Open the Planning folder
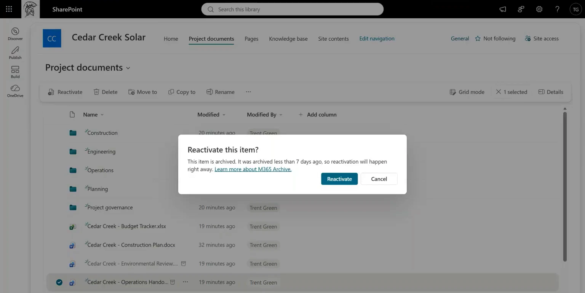The height and width of the screenshot is (293, 585). [x=97, y=189]
